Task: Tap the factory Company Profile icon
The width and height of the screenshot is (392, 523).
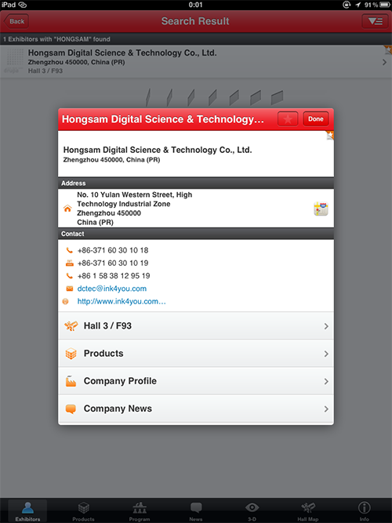Action: click(71, 381)
